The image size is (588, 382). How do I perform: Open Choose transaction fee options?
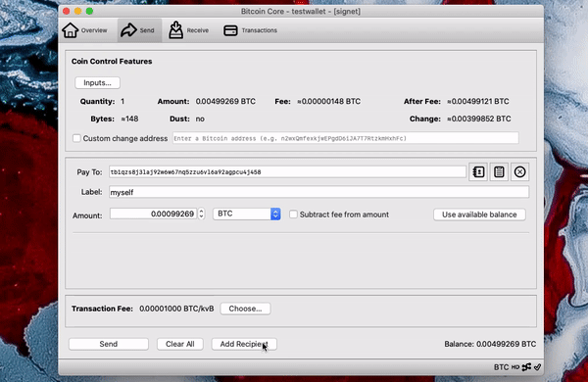[x=245, y=309]
